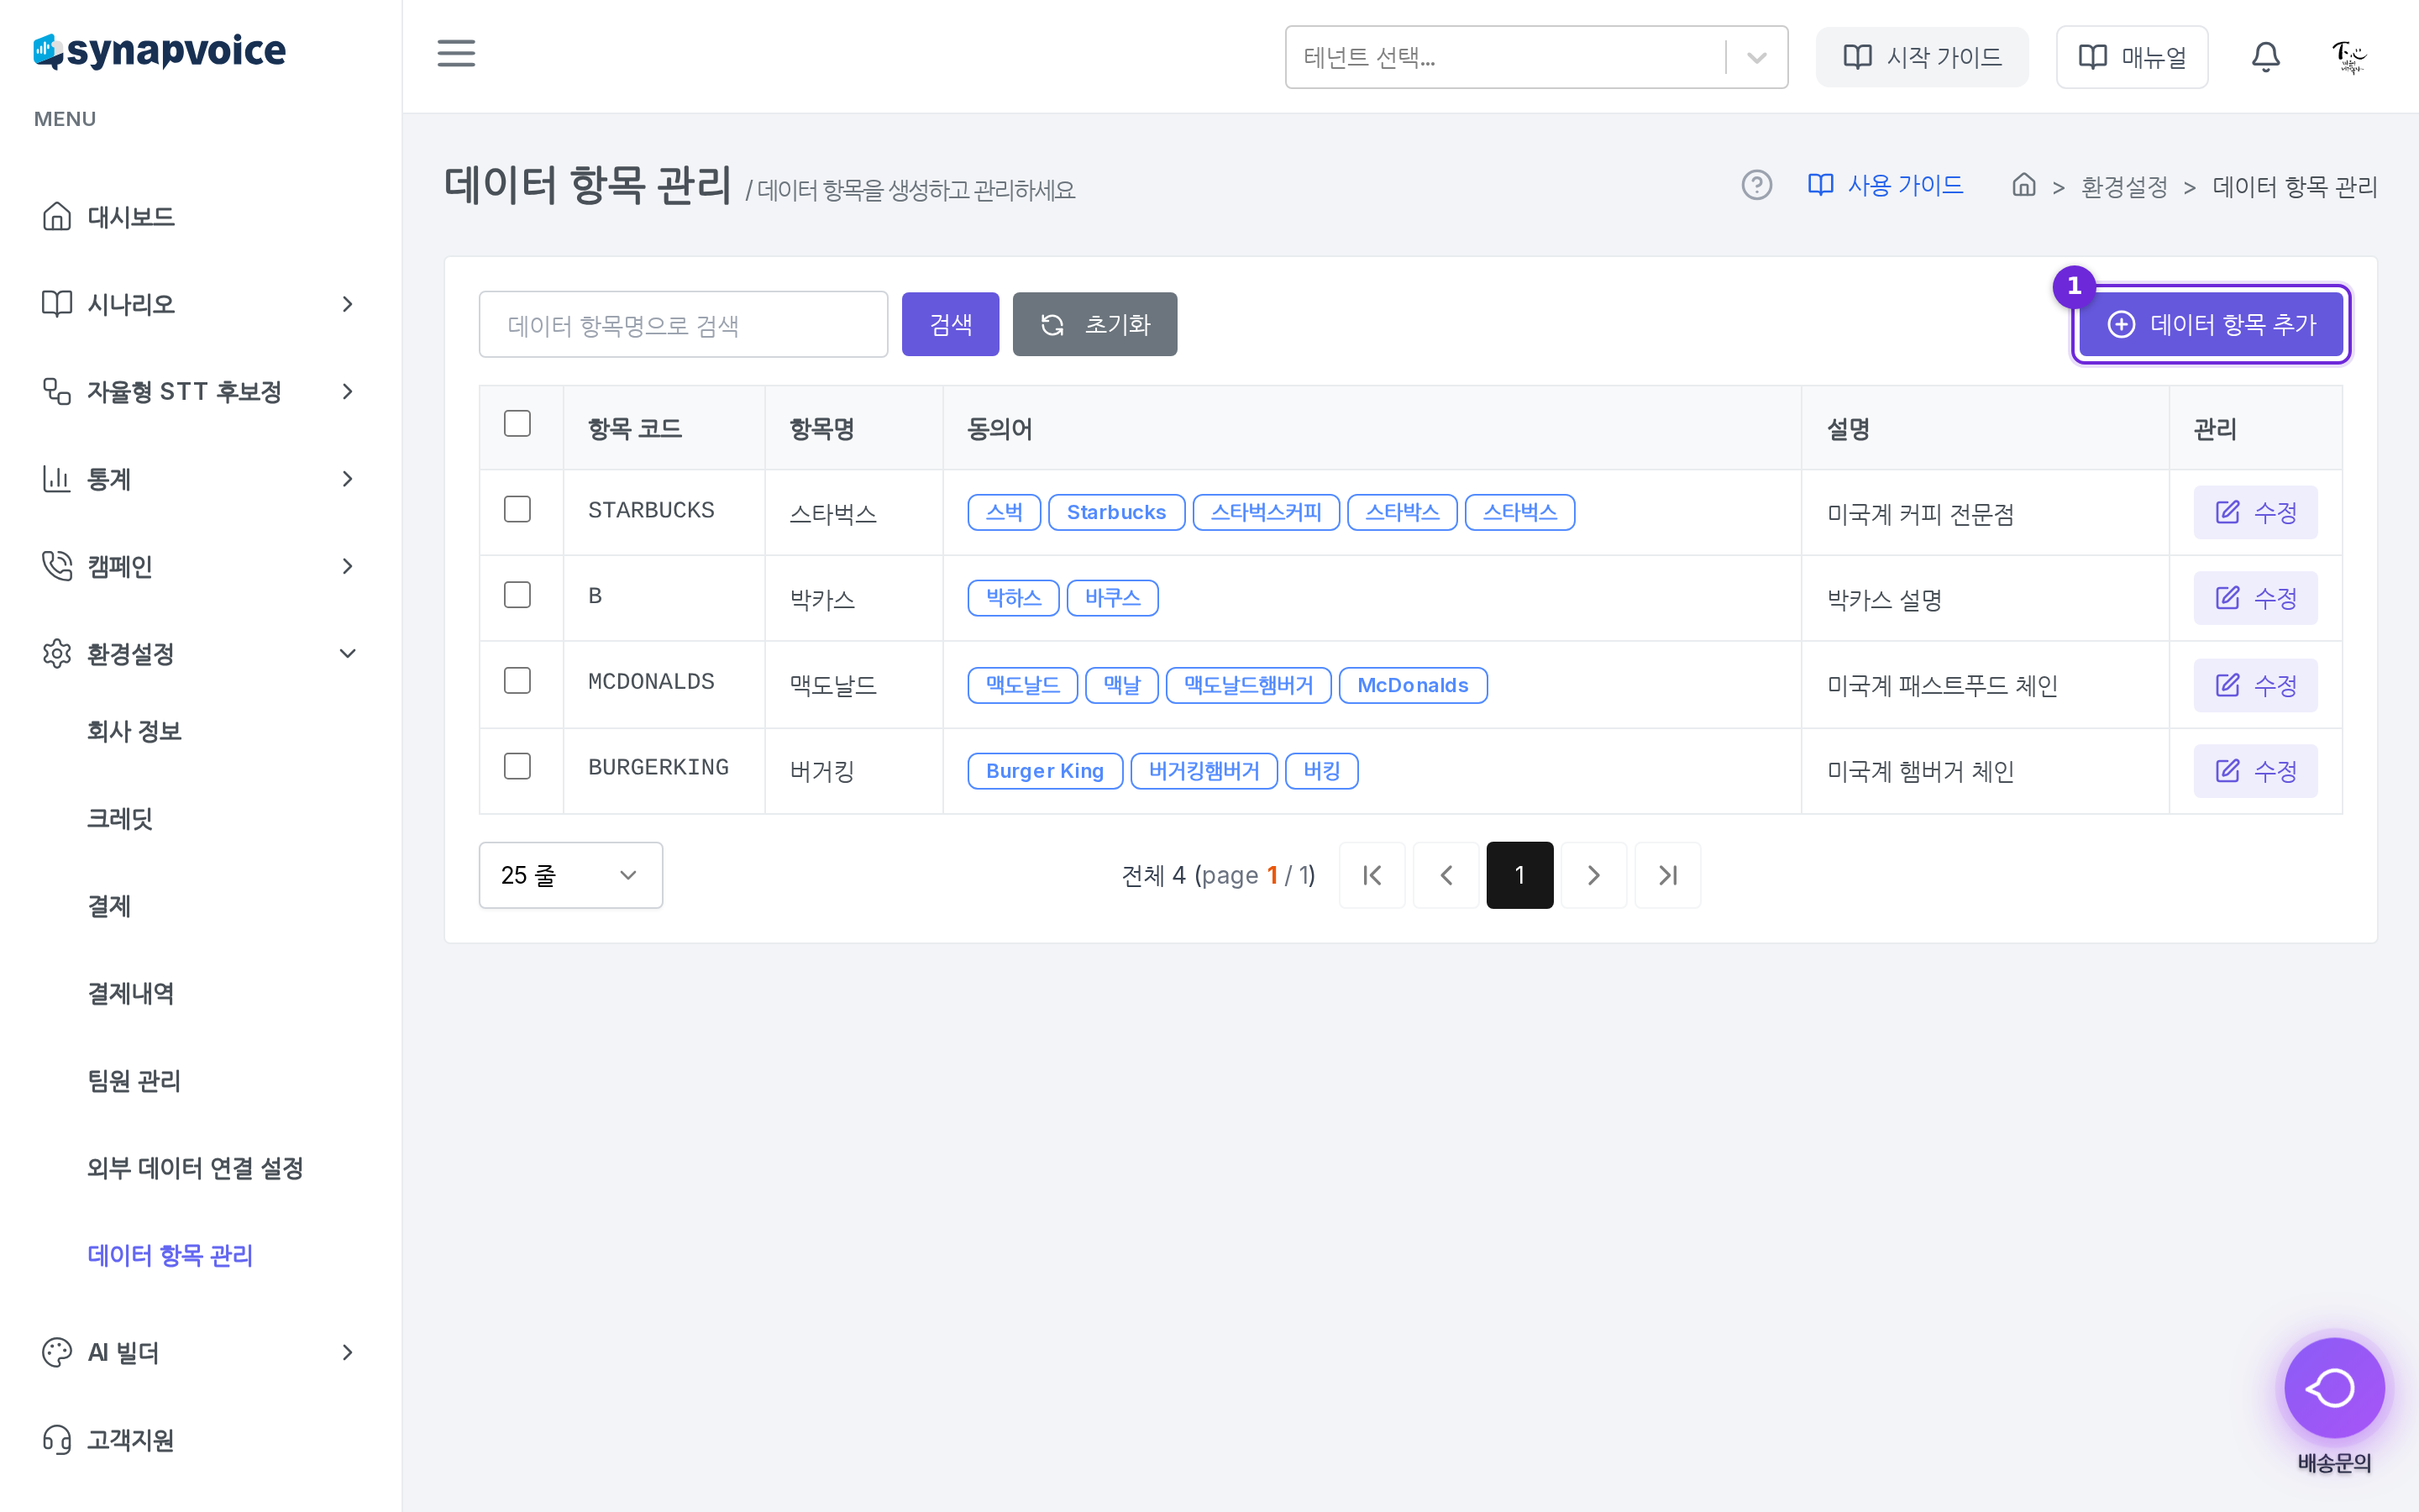Expand the 캠페인 submenu chevron

tap(347, 566)
